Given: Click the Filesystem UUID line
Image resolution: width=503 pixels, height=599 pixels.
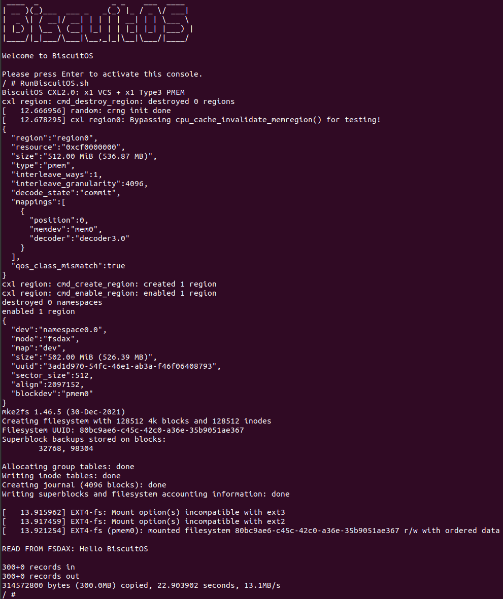Looking at the screenshot, I should 123,430.
